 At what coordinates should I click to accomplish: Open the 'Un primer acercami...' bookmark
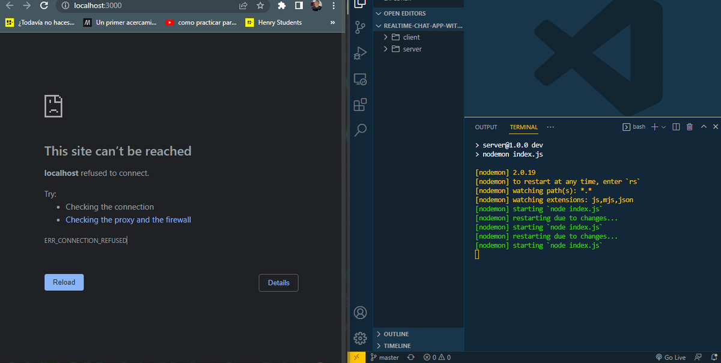coord(119,22)
